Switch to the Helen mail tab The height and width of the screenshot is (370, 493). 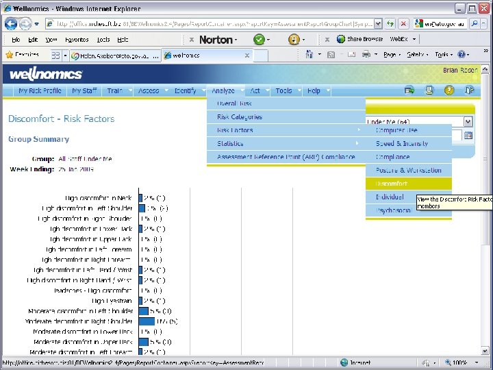(115, 56)
